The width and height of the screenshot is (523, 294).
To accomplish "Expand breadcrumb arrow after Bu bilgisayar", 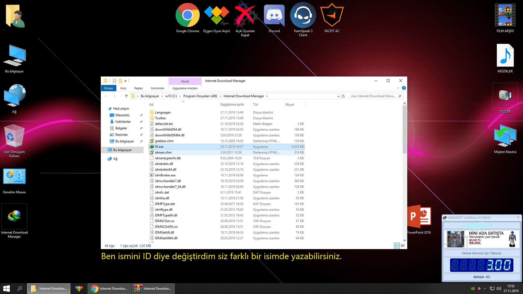I will pos(162,96).
